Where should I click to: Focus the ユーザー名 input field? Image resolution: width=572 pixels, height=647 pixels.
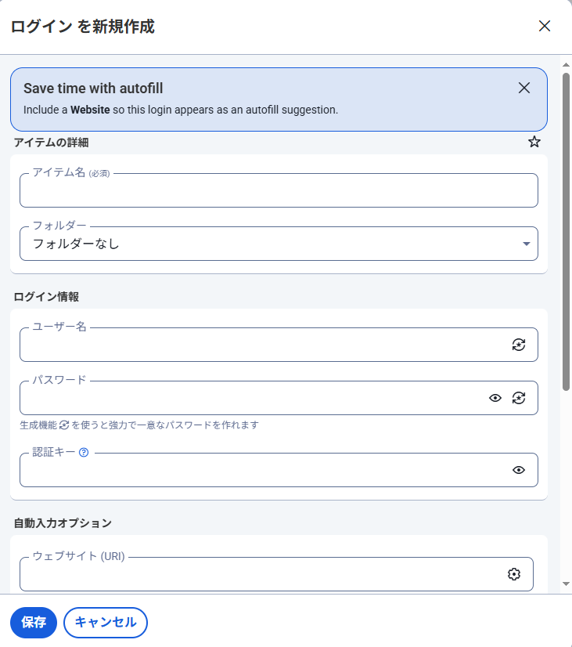(x=264, y=345)
